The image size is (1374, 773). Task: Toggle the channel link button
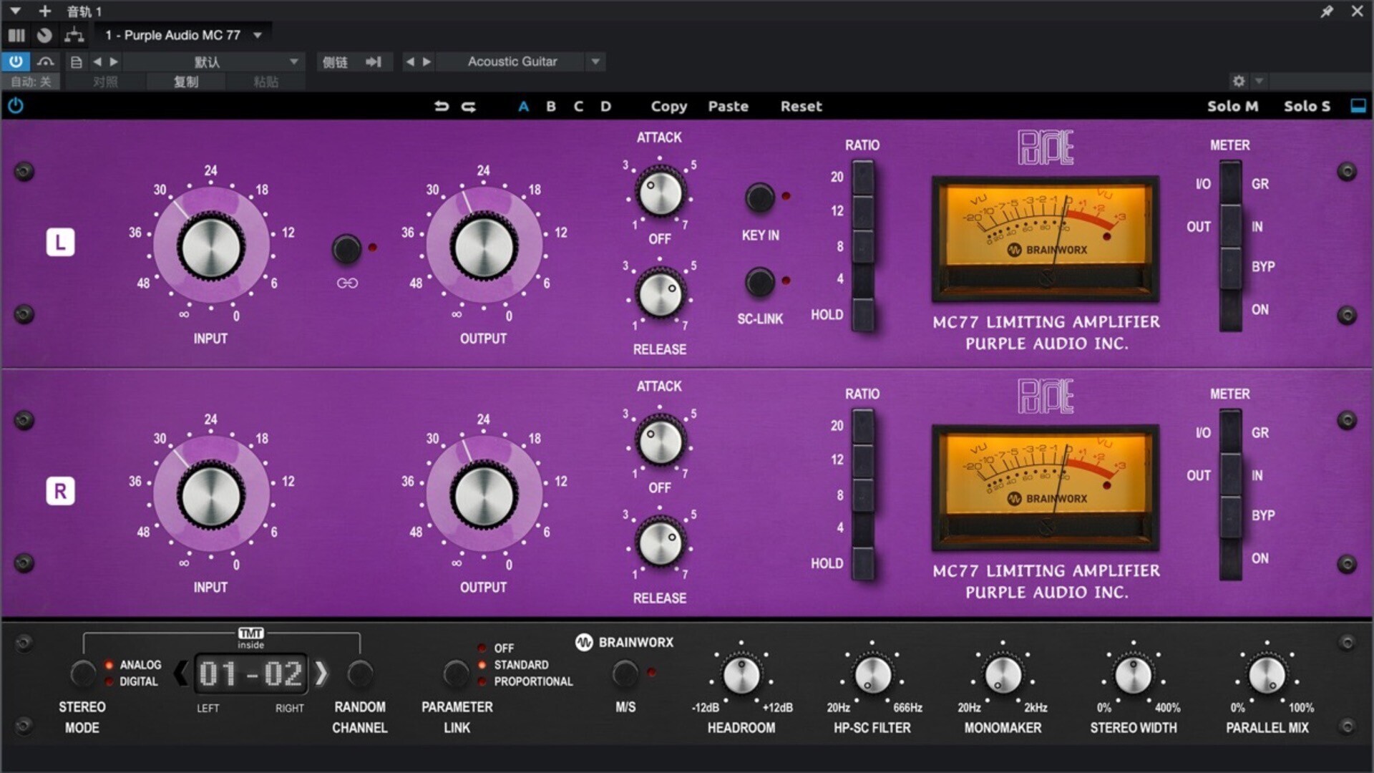coord(347,249)
